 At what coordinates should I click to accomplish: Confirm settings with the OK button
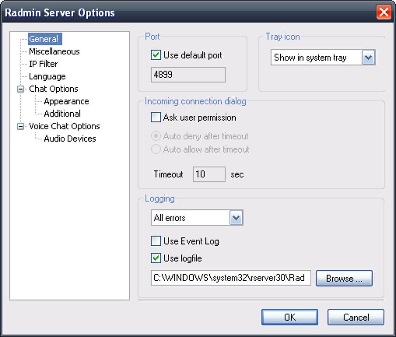pos(290,317)
